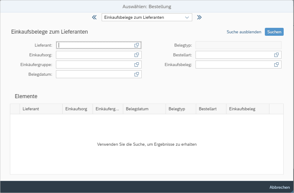Open value help icon for Einkaufsbeleg field
The width and height of the screenshot is (294, 193).
tap(276, 65)
